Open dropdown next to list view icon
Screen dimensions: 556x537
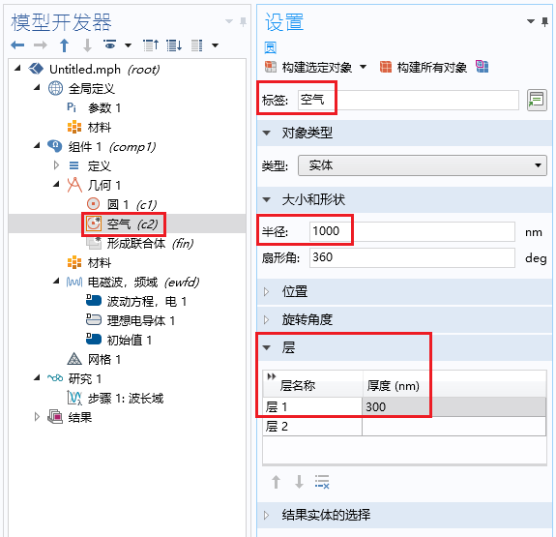pos(215,45)
